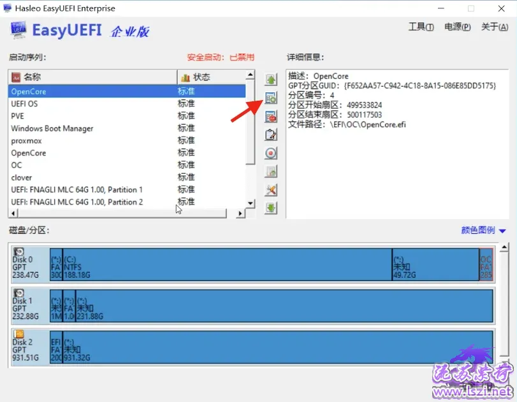The height and width of the screenshot is (402, 517).
Task: Click the 名称 column header
Action: [x=92, y=77]
